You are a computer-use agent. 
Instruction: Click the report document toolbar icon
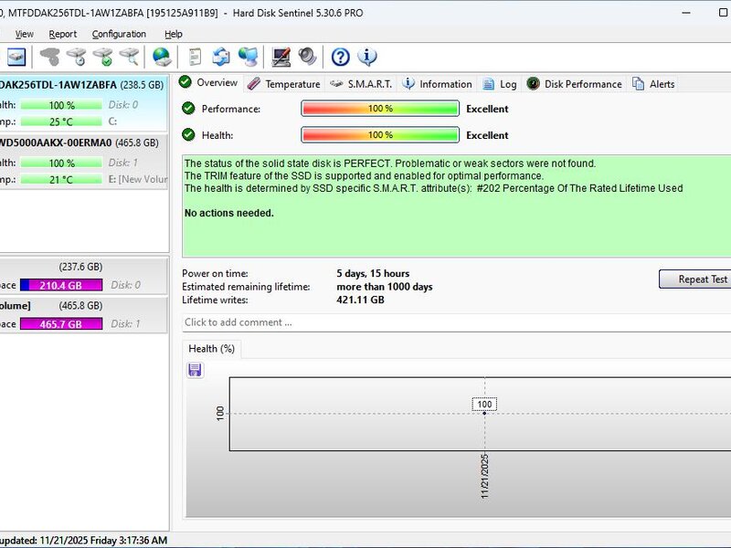(195, 57)
